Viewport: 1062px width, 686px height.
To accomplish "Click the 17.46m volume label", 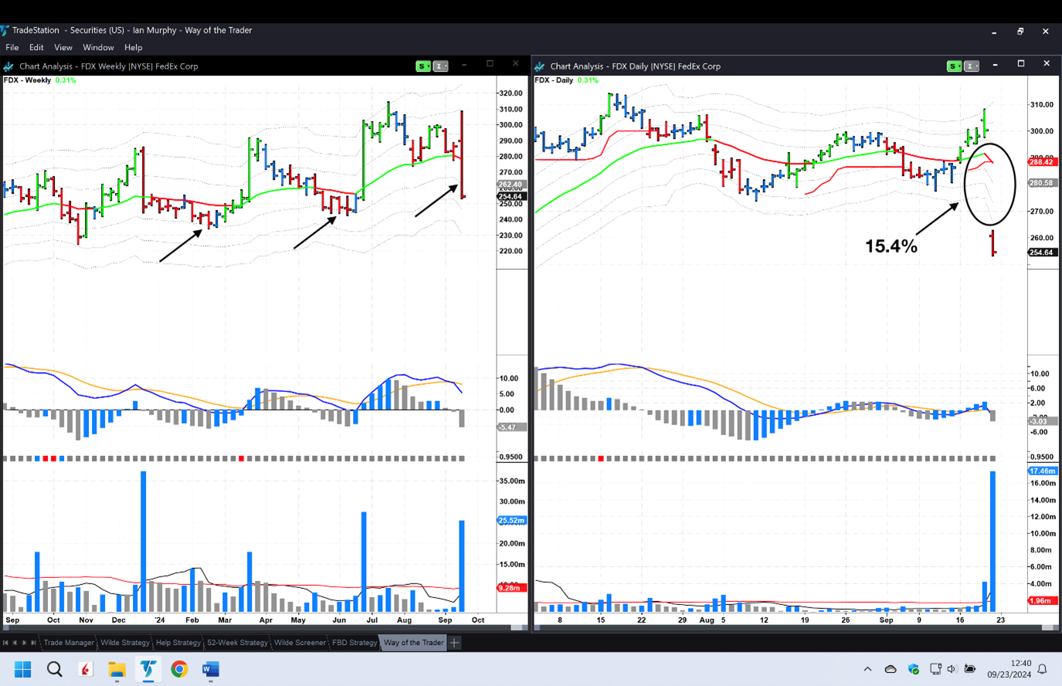I will click(1042, 471).
